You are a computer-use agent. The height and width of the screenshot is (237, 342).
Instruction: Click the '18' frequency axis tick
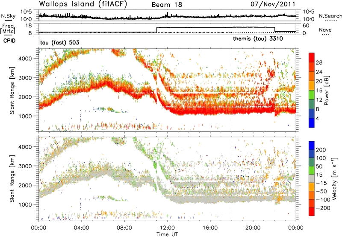point(29,26)
